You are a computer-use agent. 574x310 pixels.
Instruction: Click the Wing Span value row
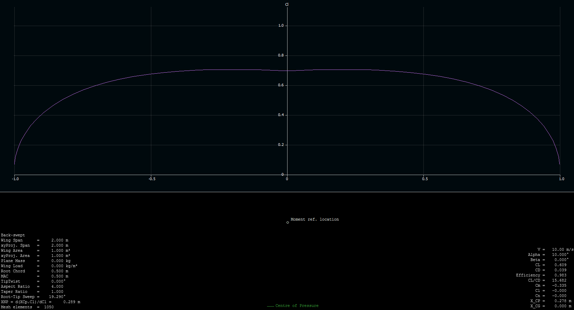34,240
